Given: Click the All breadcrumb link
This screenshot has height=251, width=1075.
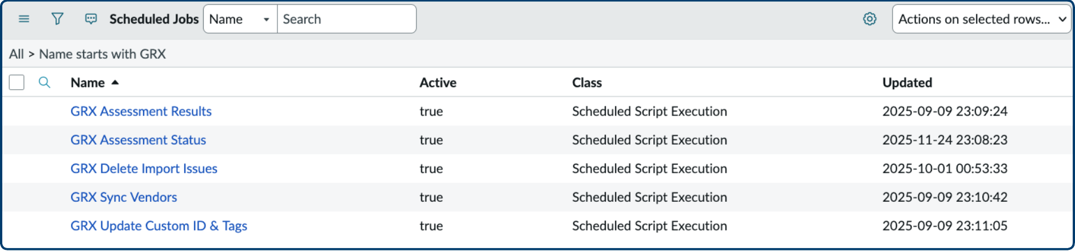Looking at the screenshot, I should (16, 54).
